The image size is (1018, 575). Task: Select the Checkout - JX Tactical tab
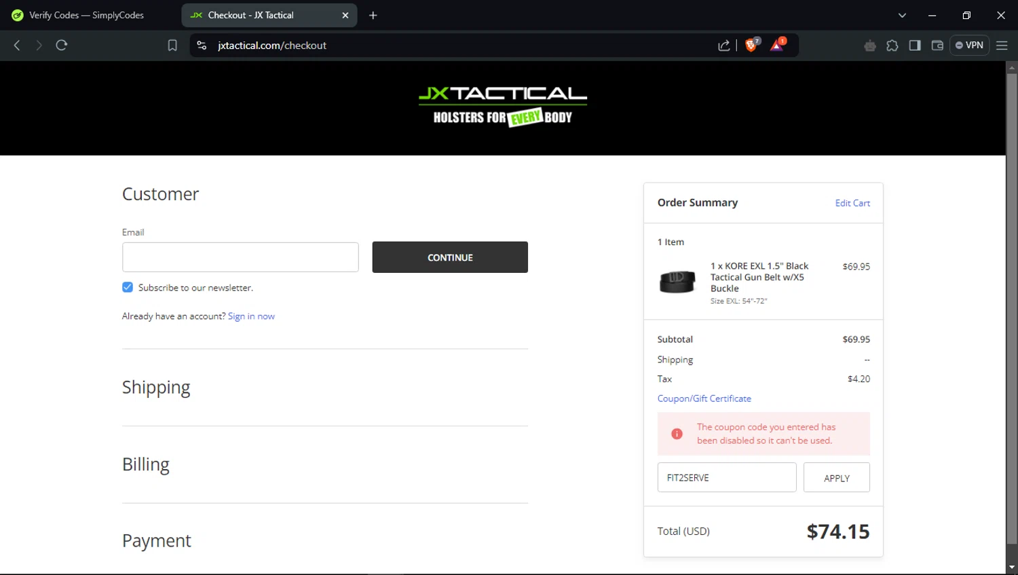[269, 15]
